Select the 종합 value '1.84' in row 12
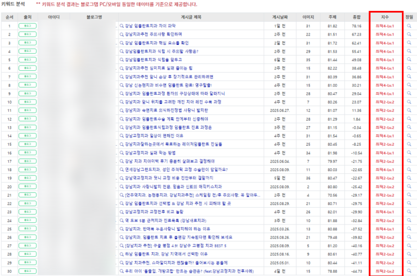 click(x=357, y=119)
